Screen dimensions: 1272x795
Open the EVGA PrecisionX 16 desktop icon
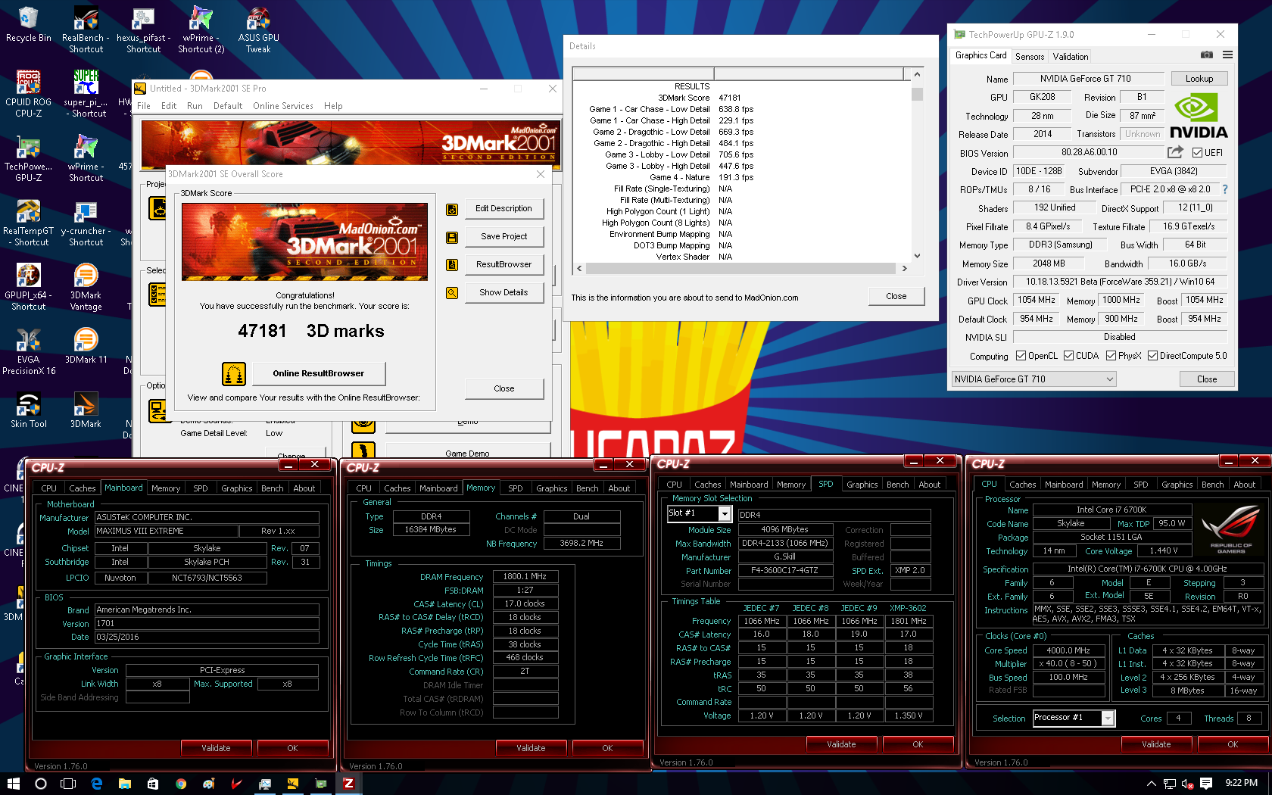[29, 352]
